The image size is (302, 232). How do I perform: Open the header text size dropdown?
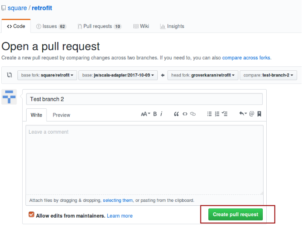(145, 114)
